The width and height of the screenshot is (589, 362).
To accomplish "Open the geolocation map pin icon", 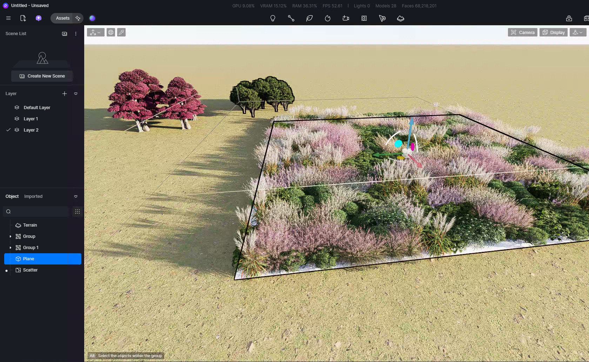I will (569, 18).
